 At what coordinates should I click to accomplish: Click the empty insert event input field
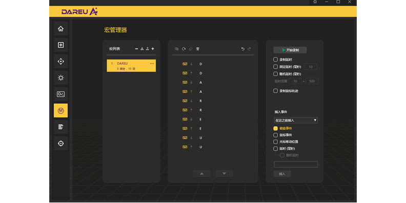coord(296,164)
